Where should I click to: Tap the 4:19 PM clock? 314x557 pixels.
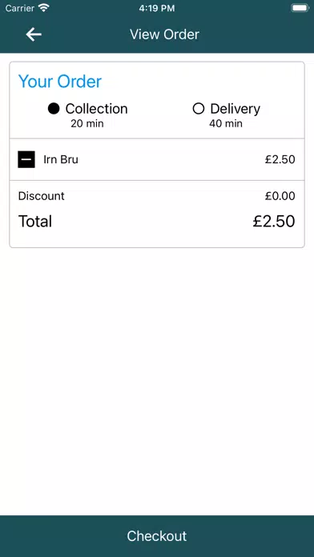pos(157,8)
